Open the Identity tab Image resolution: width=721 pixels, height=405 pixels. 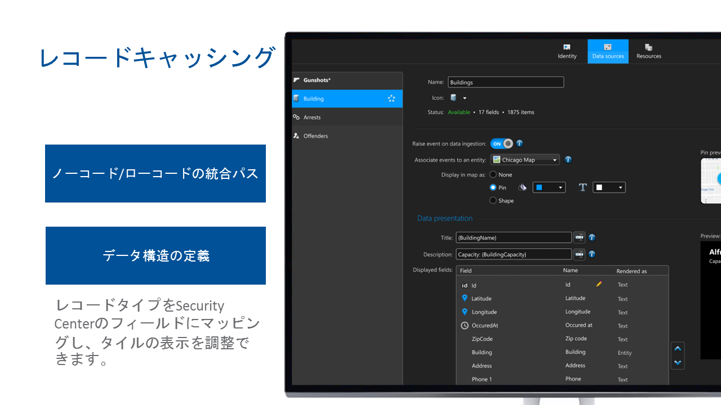click(567, 51)
